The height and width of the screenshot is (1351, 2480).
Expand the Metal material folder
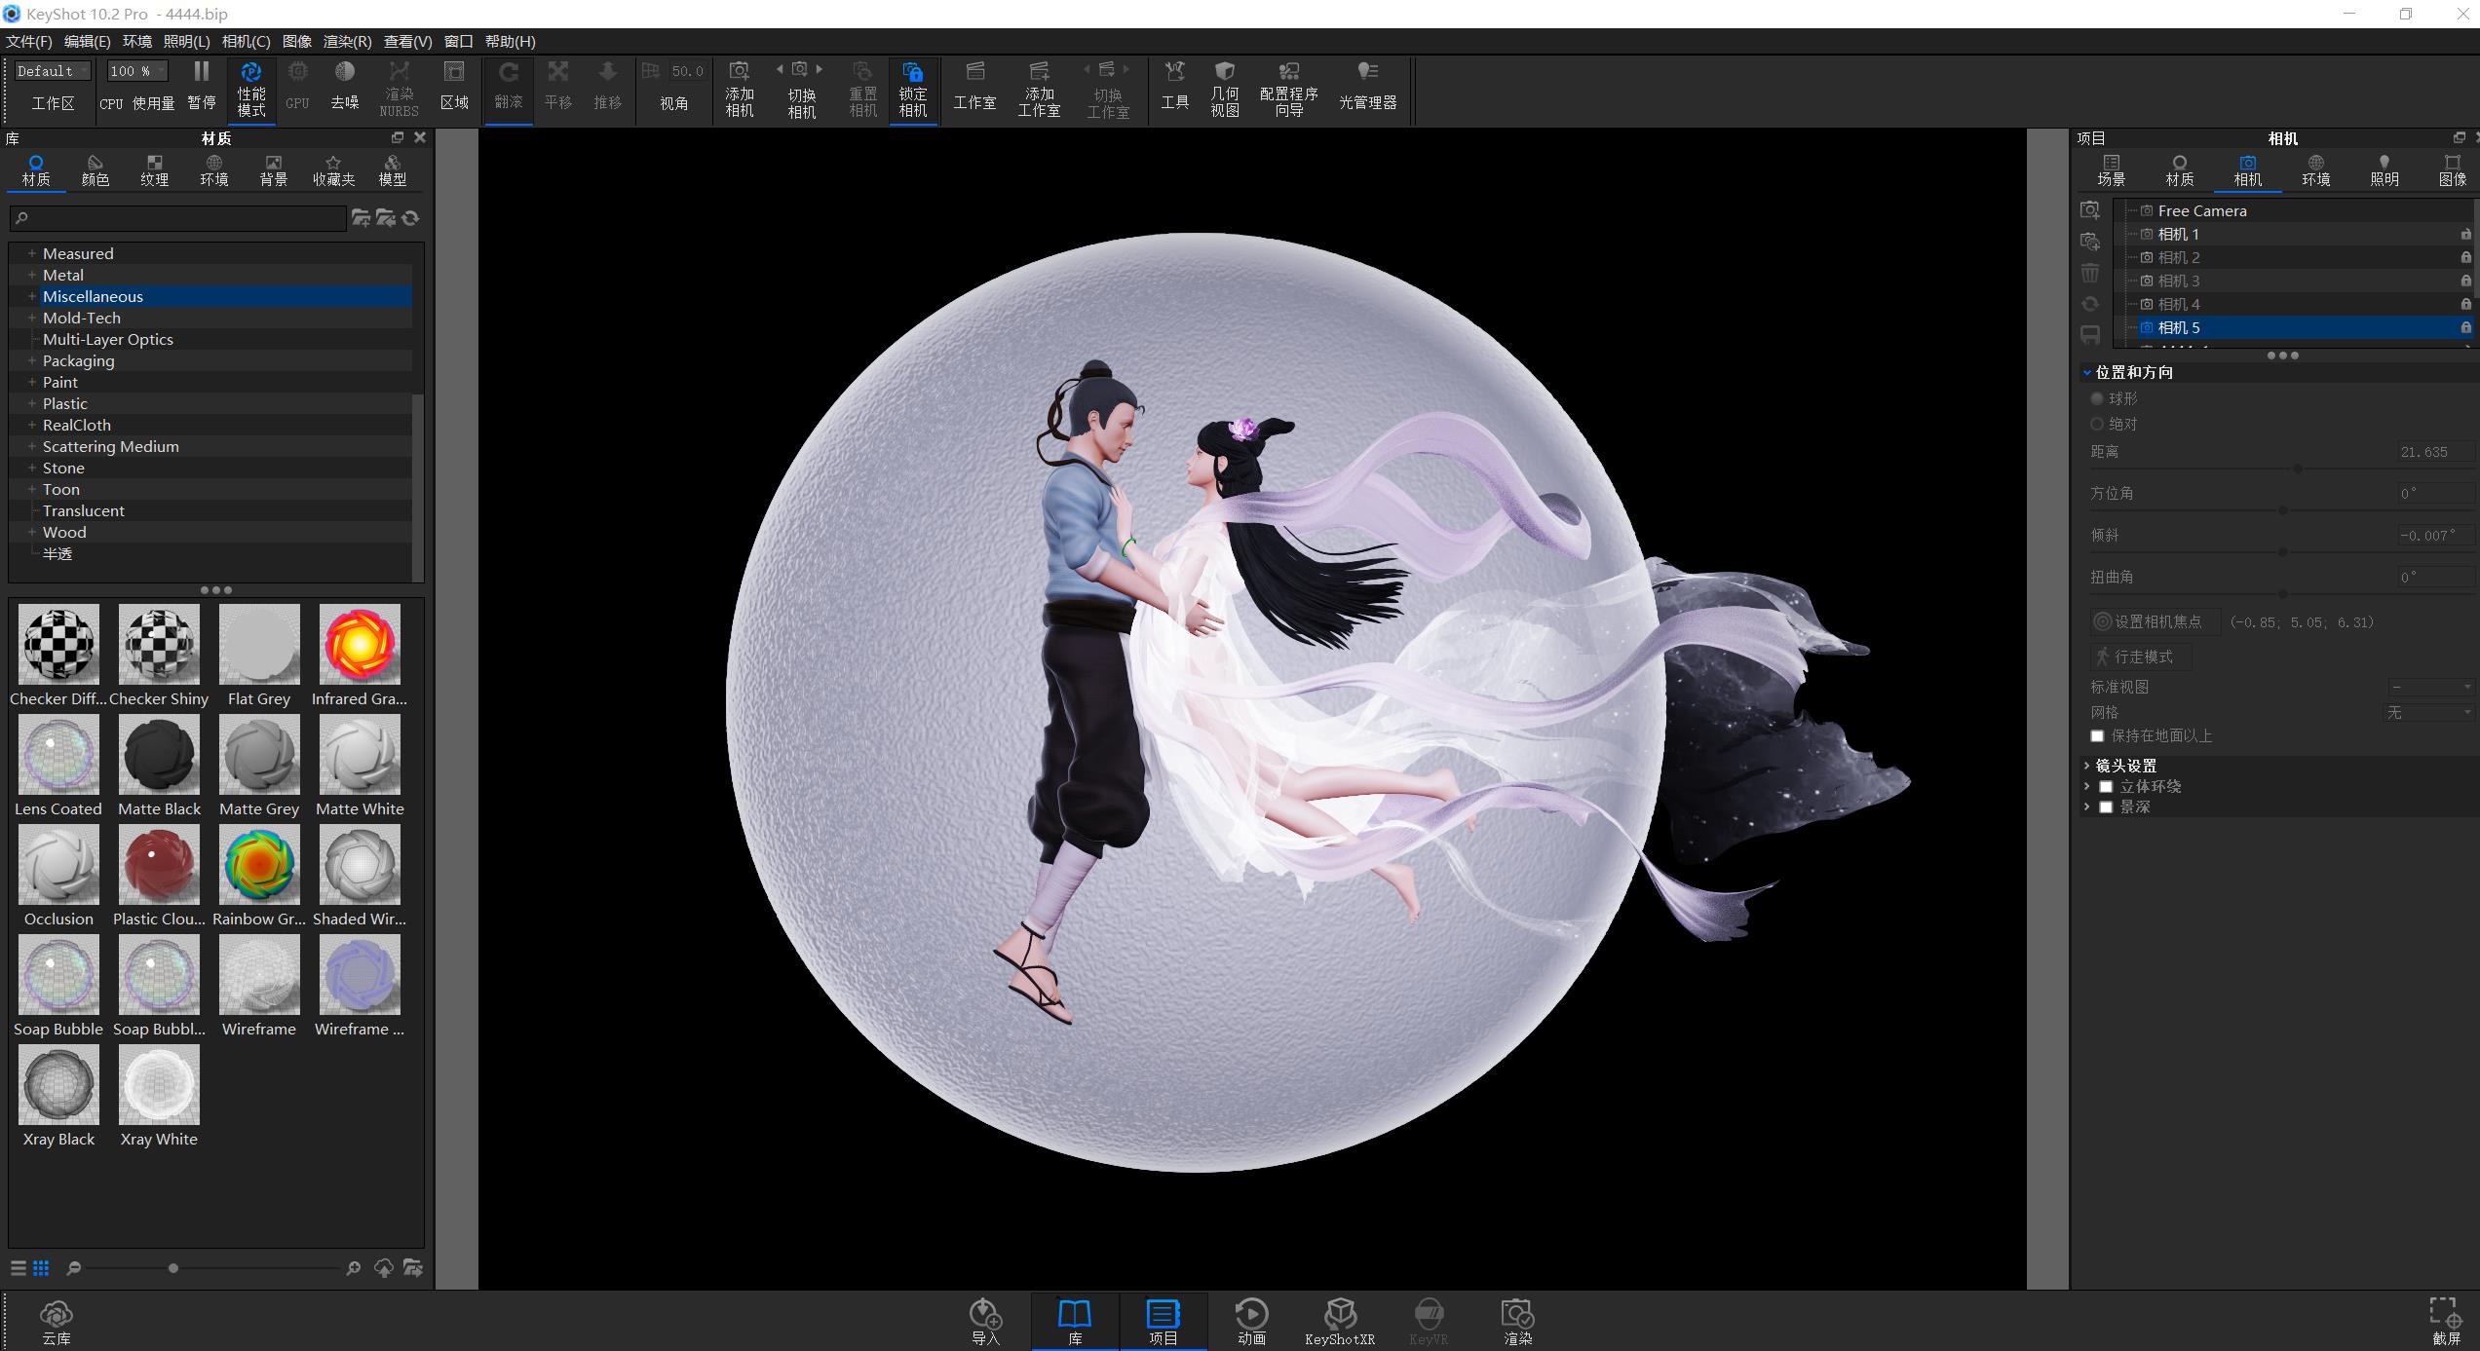(32, 276)
